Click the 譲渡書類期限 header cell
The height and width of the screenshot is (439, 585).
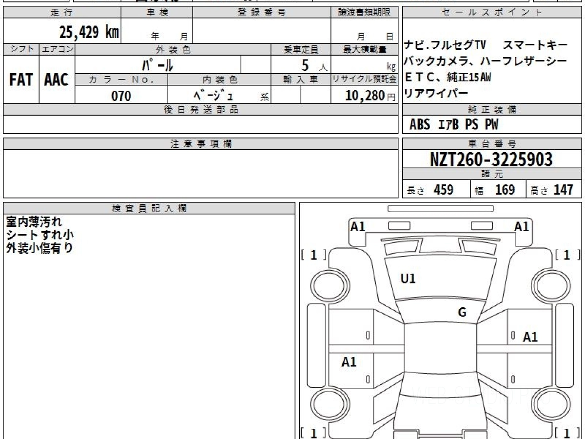(x=364, y=13)
